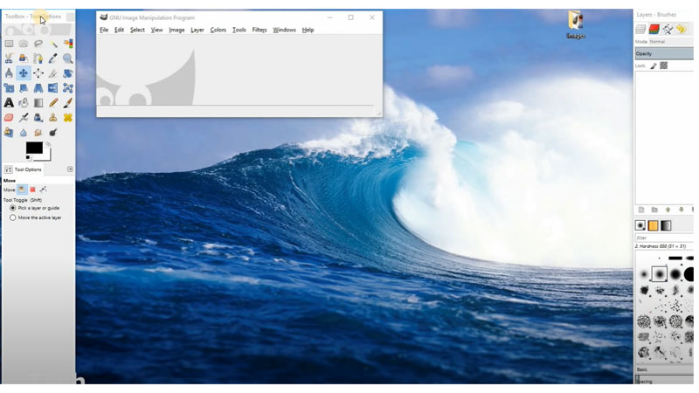Image resolution: width=699 pixels, height=393 pixels.
Task: Select the Text tool
Action: click(9, 103)
